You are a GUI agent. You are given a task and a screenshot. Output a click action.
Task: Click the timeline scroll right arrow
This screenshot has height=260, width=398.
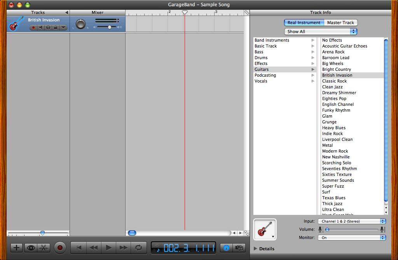[240, 233]
